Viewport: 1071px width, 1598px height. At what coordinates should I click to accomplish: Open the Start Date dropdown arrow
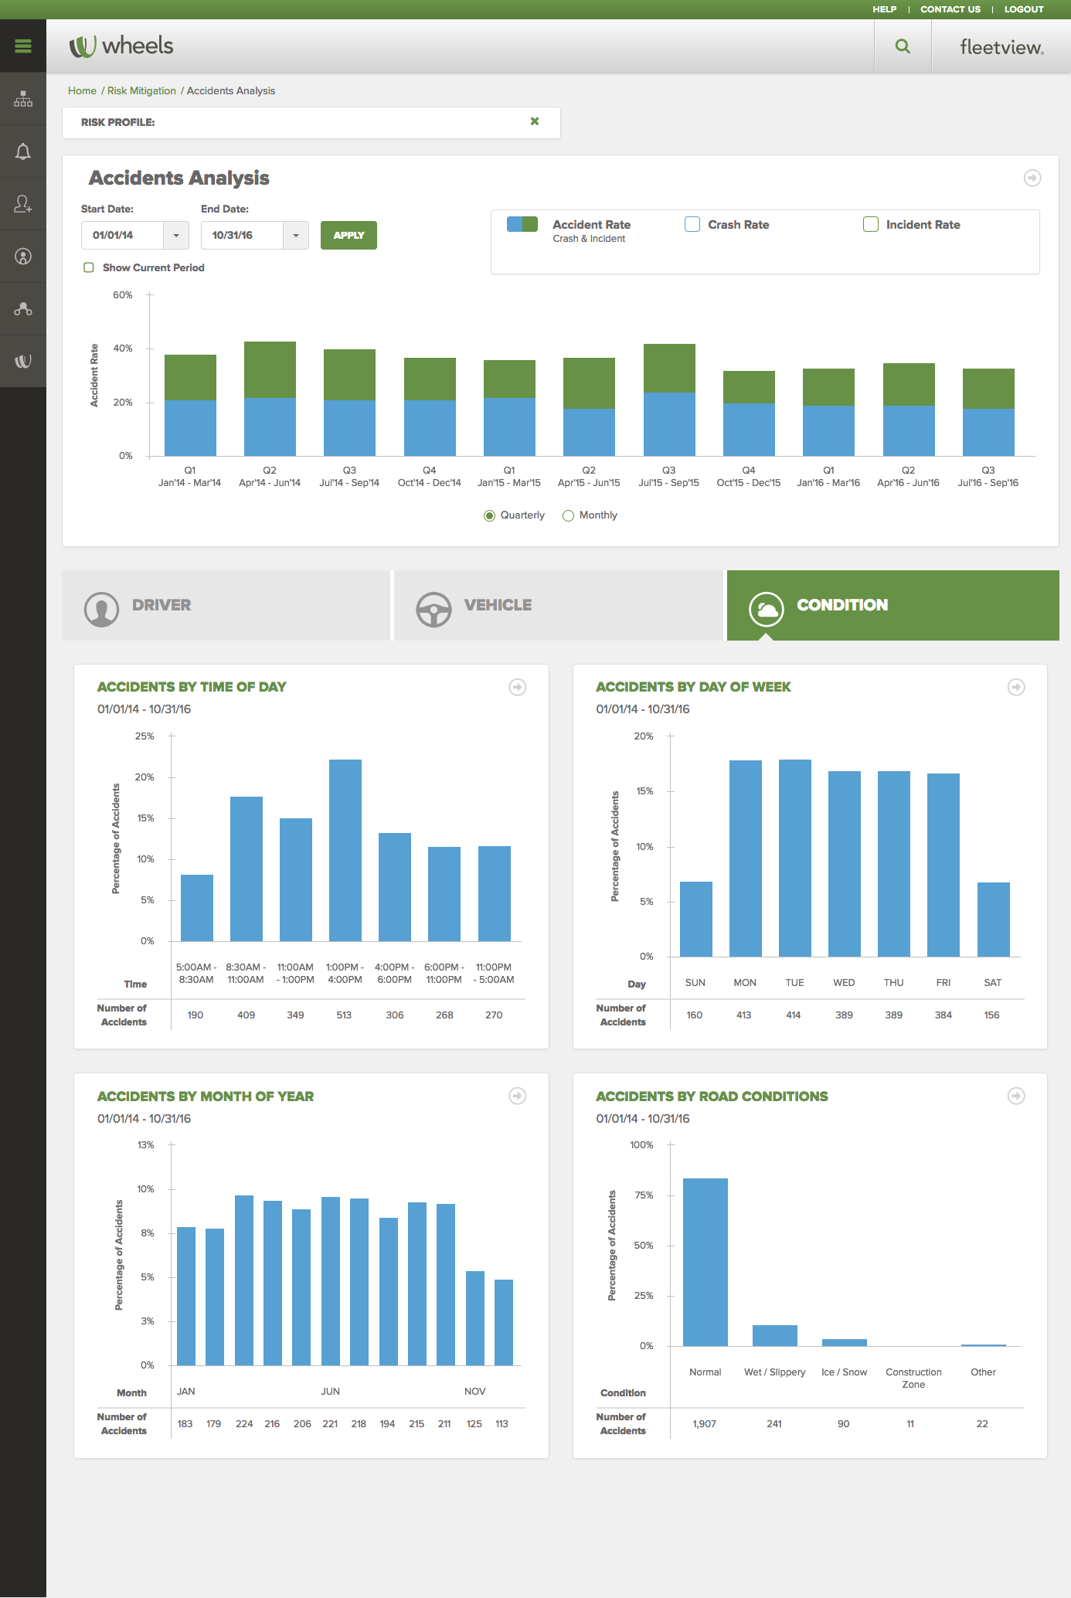click(x=176, y=235)
